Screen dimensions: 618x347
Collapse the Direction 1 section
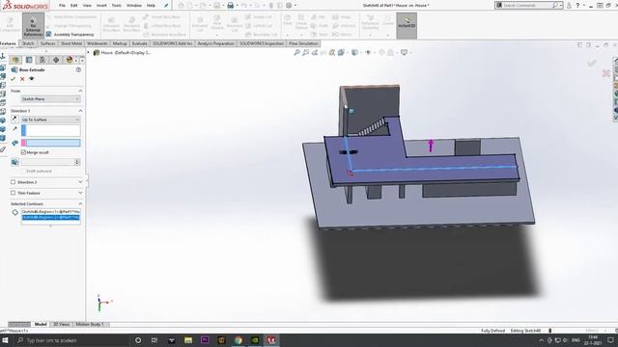(80, 111)
